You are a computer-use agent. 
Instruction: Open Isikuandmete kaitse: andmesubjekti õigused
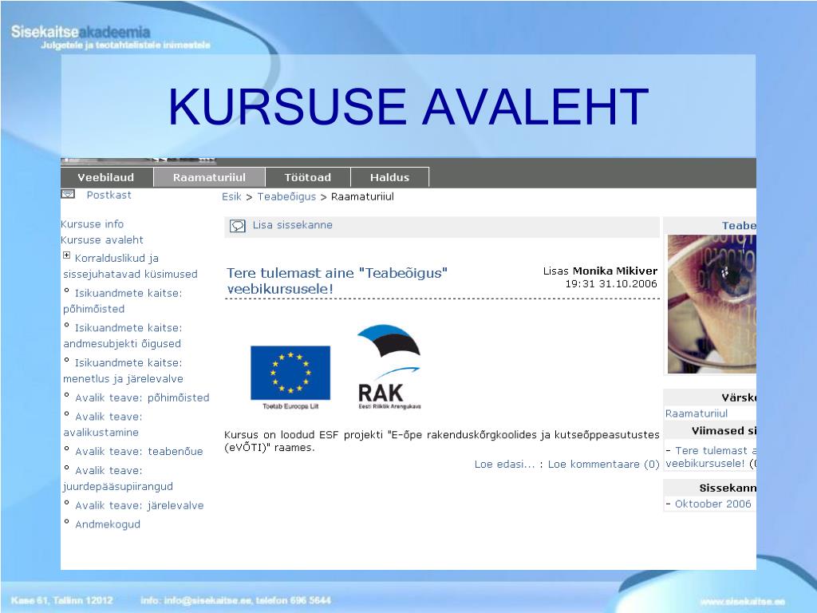(x=122, y=336)
